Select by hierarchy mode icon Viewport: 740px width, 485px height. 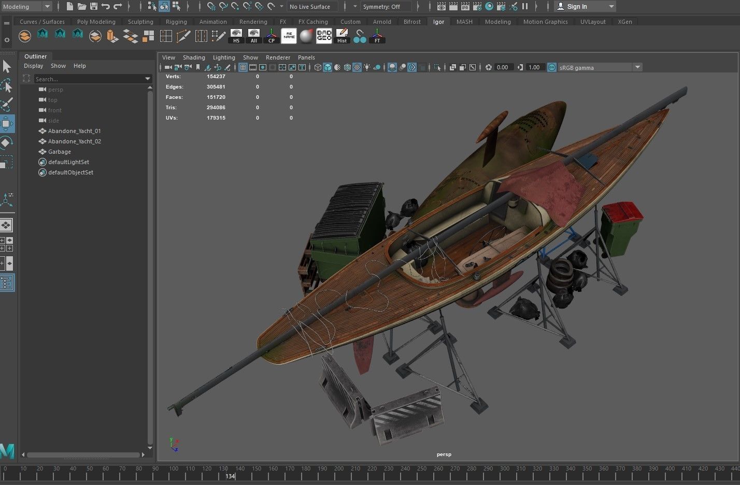[x=152, y=6]
